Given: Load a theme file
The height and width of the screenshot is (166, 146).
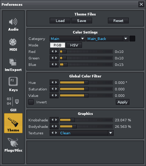Looking at the screenshot, I should [60, 21].
